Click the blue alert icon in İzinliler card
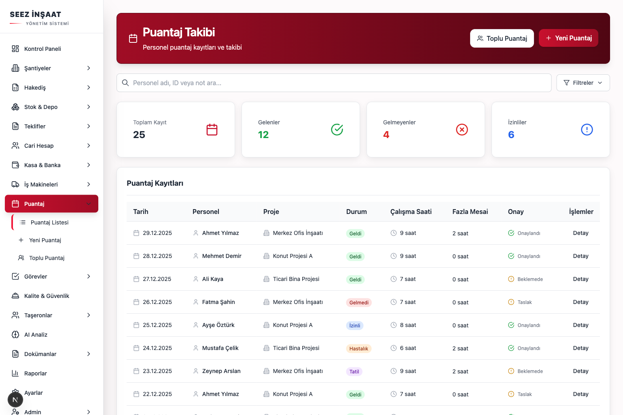The width and height of the screenshot is (623, 415). 587,130
